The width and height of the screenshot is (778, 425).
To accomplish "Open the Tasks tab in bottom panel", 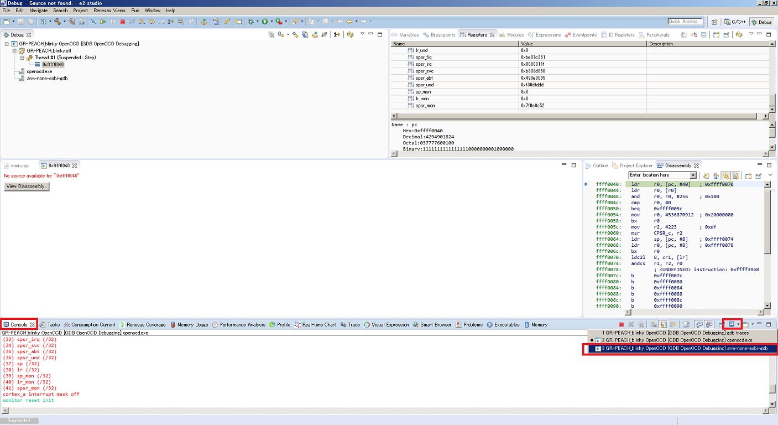I will (50, 325).
